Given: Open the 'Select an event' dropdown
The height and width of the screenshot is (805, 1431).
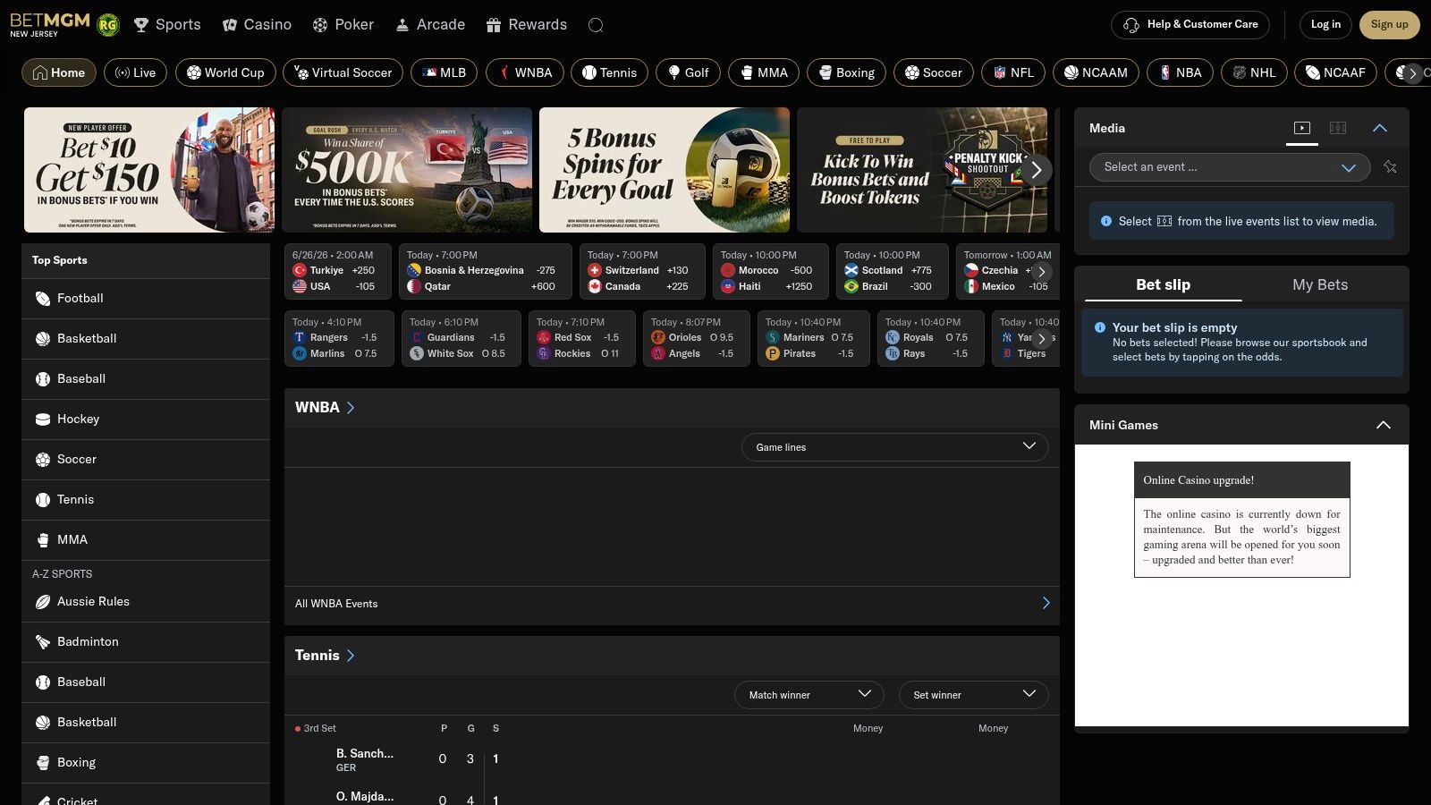Looking at the screenshot, I should pos(1230,167).
